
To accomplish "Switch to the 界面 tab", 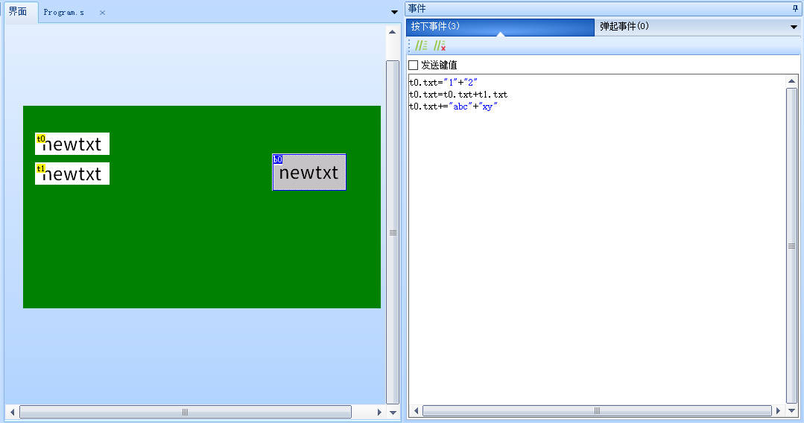I will [x=18, y=12].
